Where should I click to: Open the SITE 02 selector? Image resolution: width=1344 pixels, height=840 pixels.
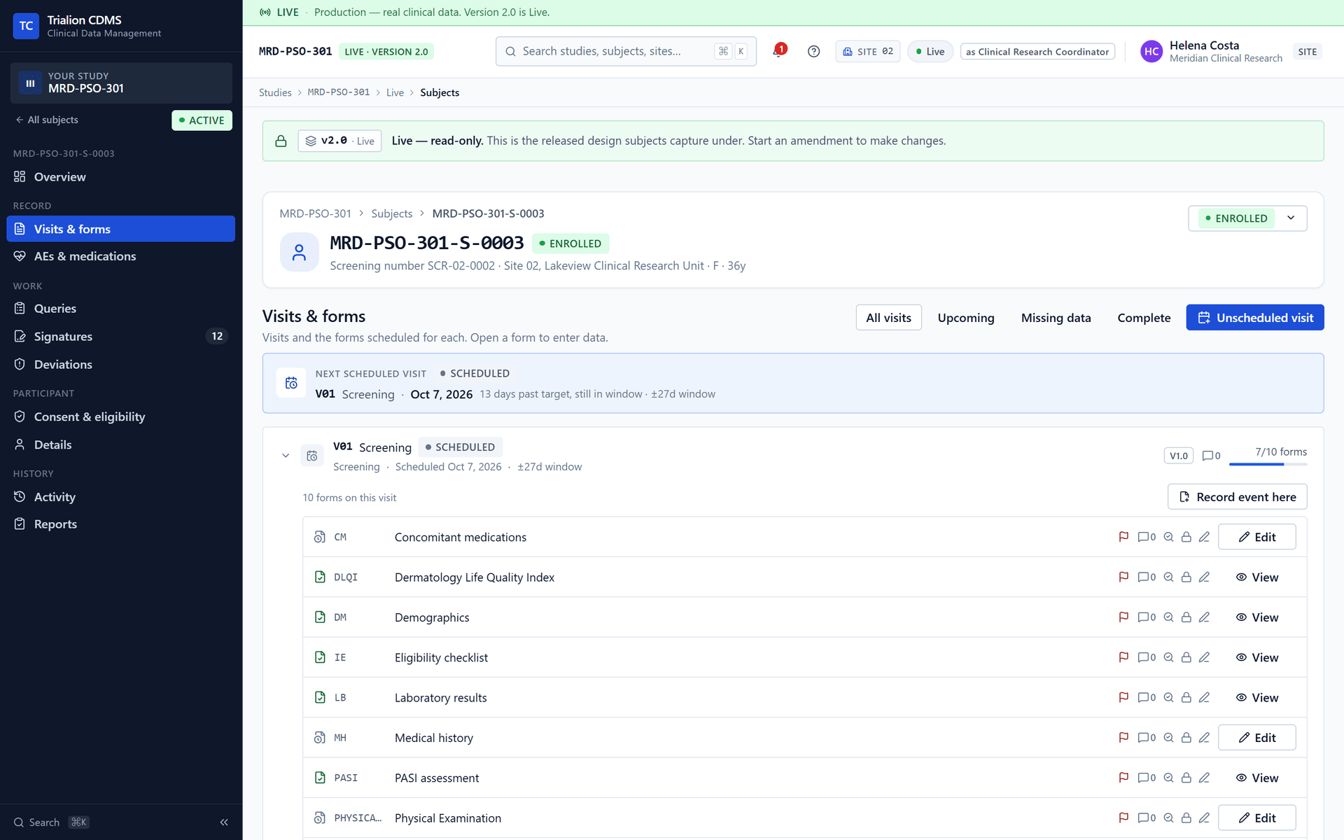point(868,51)
